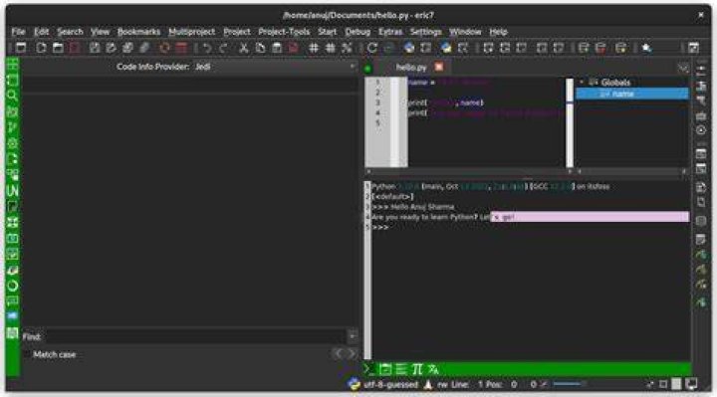Click the Find previous arrow button
Screen dimensions: 717x397
pos(339,353)
